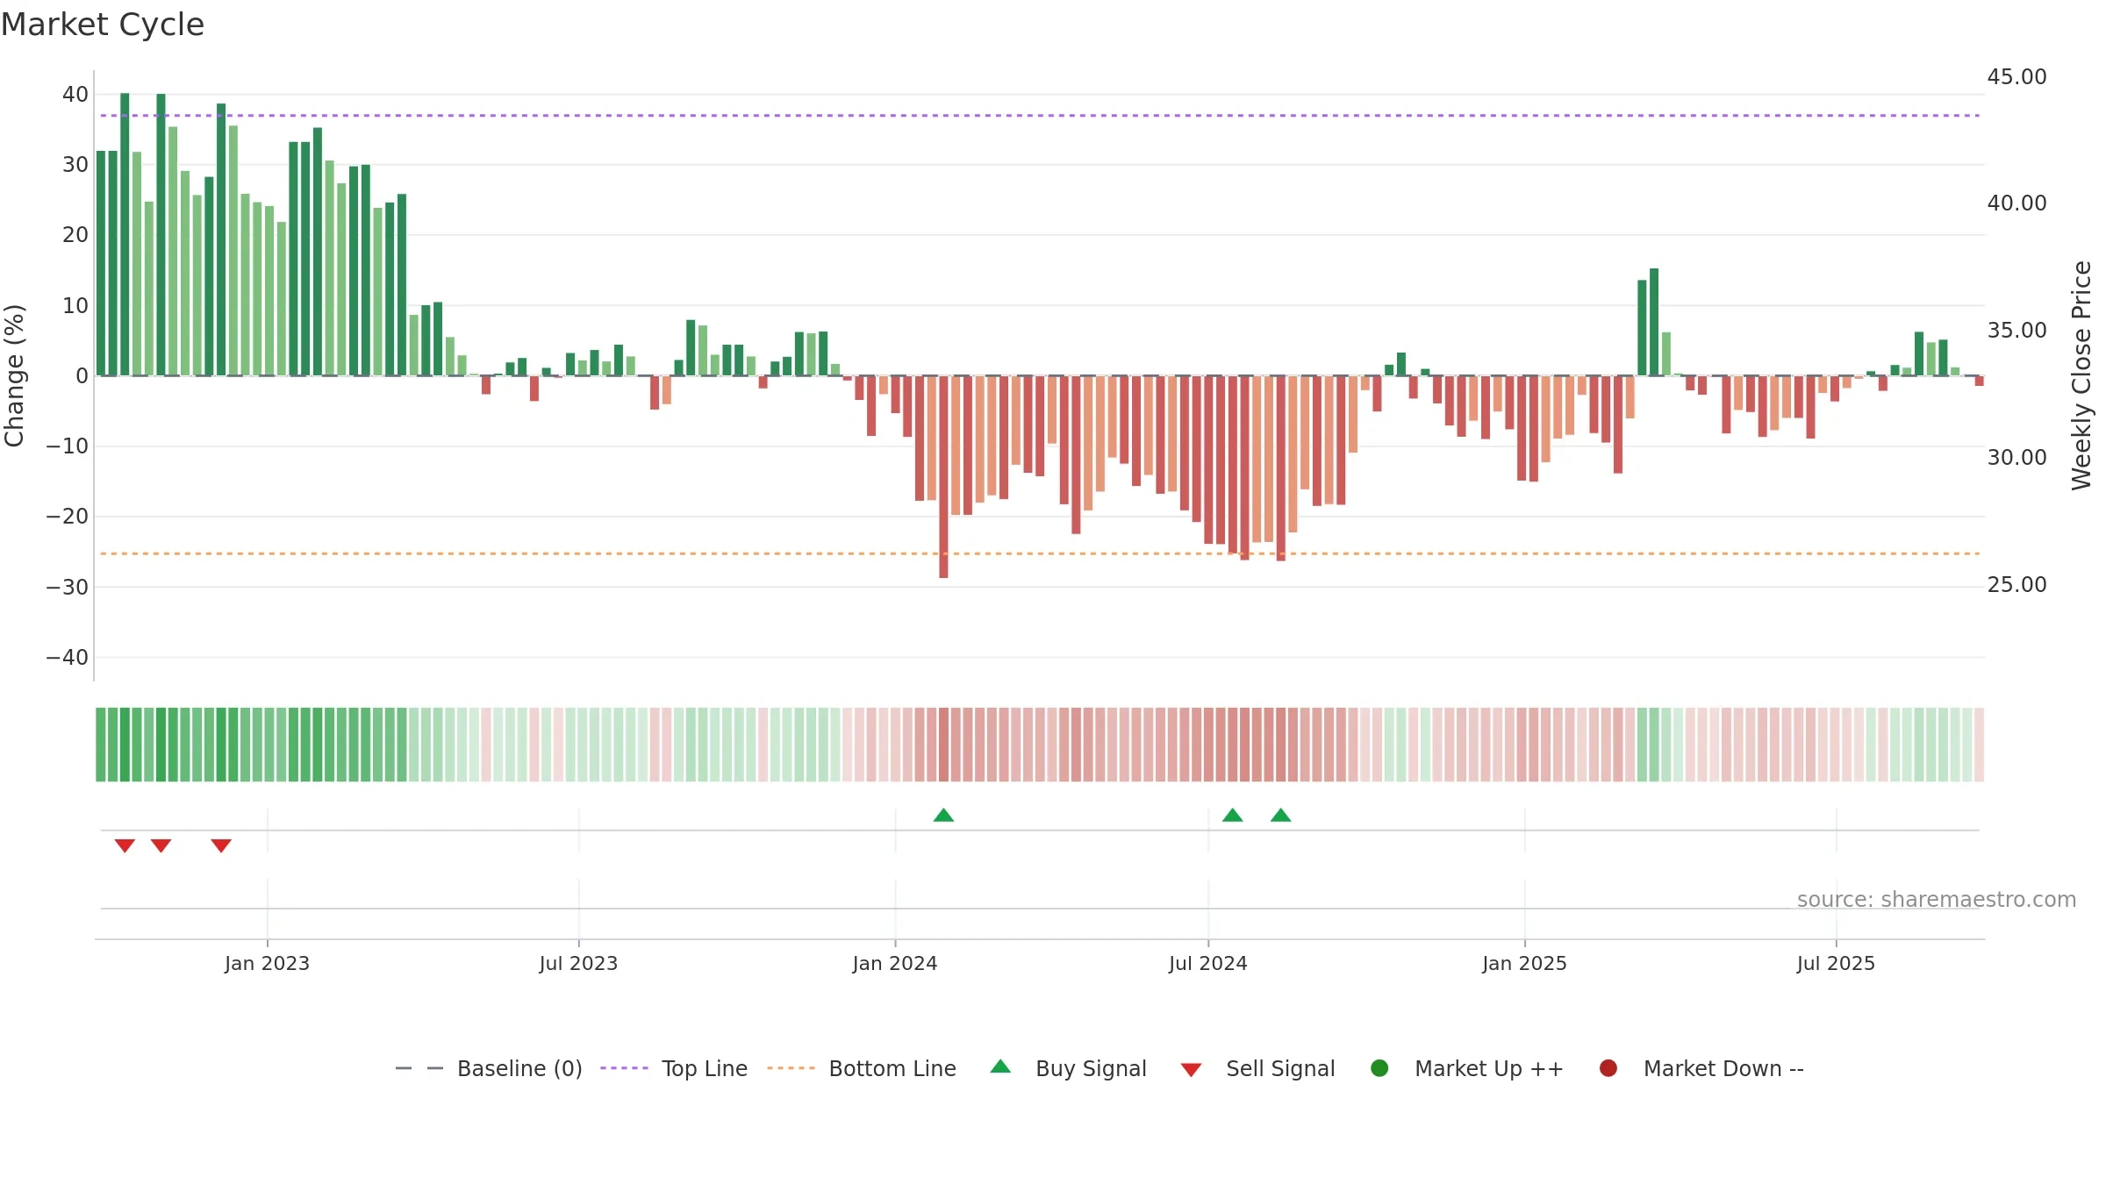Click the Baseline (0) legend label

click(519, 1068)
